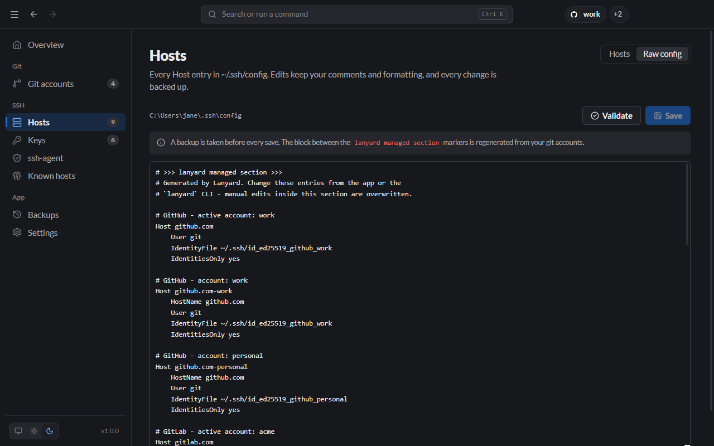Click the GitHub logo icon in the work badge
This screenshot has height=446, width=714.
574,14
